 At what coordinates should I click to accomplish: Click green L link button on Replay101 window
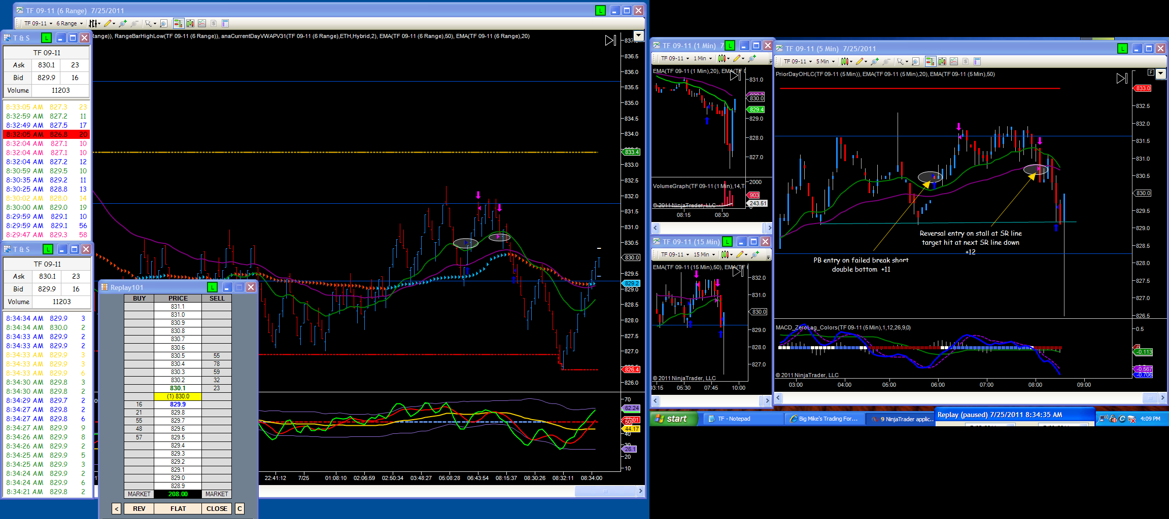coord(212,287)
